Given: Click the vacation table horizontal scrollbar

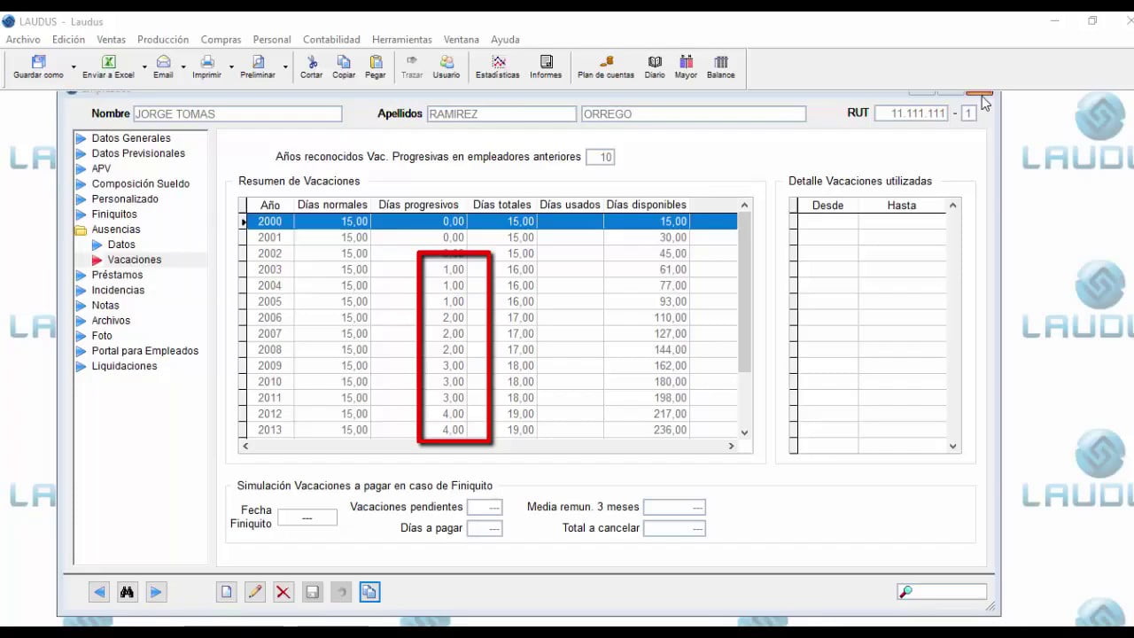Looking at the screenshot, I should coord(487,446).
